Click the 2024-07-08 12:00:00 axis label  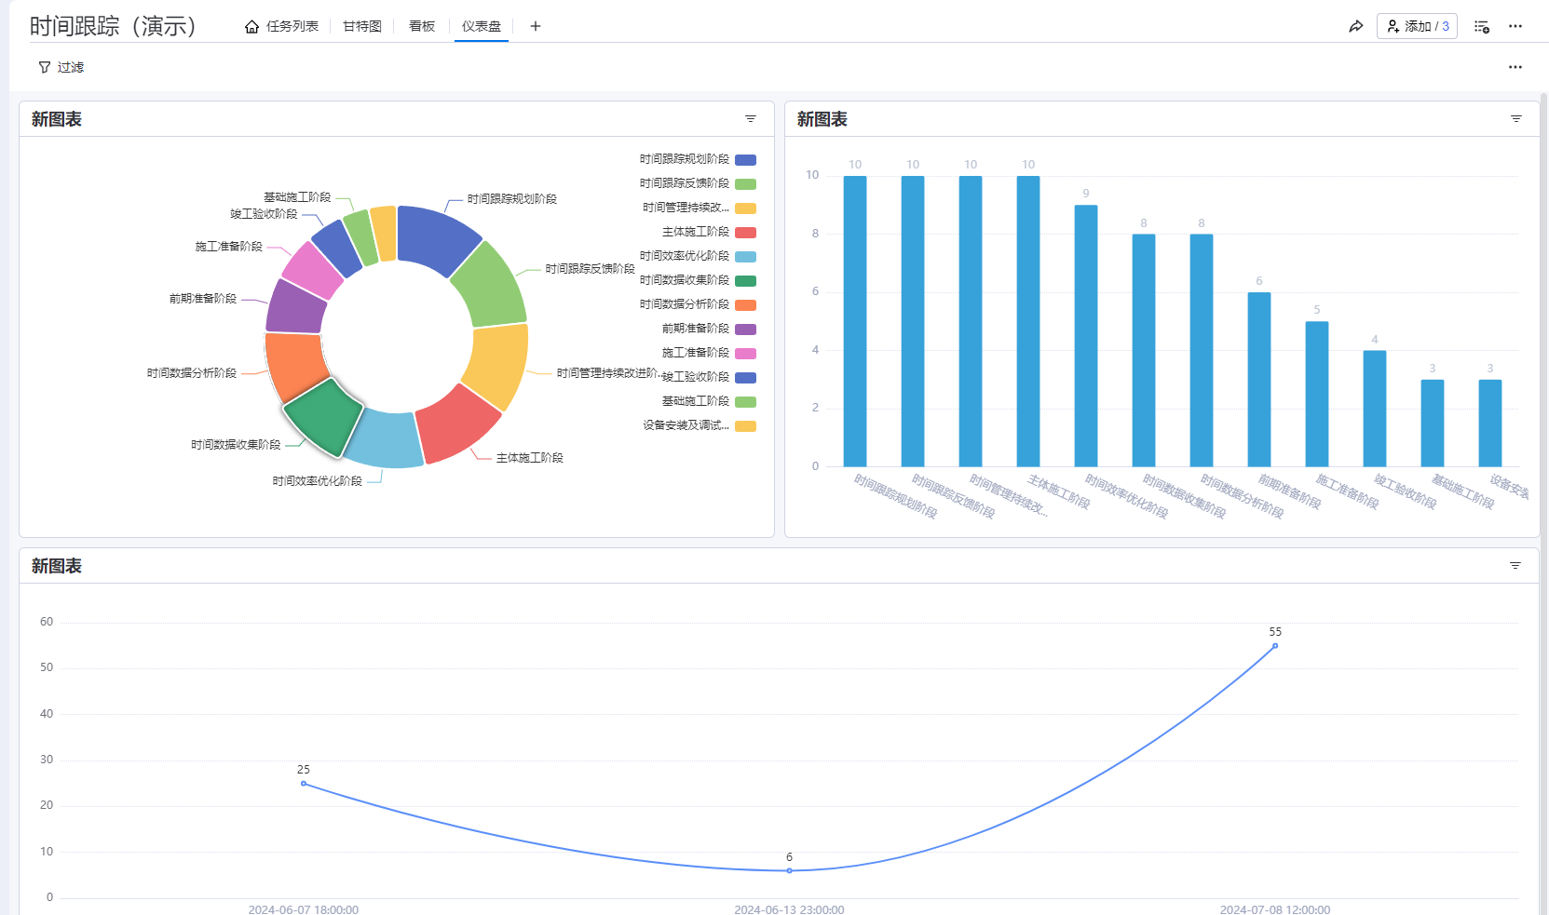pos(1275,909)
